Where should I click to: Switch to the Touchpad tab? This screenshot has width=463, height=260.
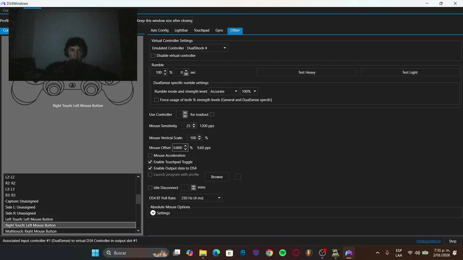tap(201, 30)
